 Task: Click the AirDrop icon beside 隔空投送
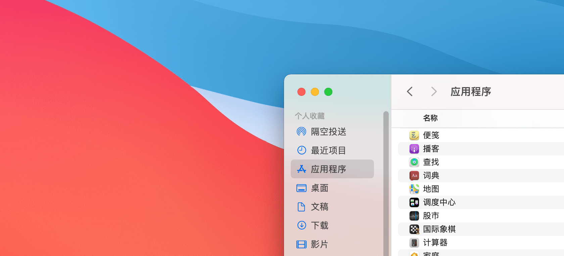pyautogui.click(x=301, y=131)
